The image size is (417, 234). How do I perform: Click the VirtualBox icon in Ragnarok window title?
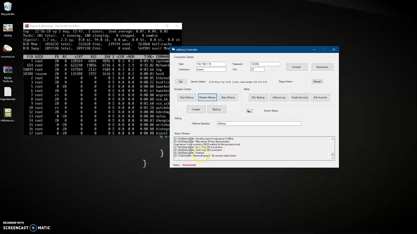26,26
